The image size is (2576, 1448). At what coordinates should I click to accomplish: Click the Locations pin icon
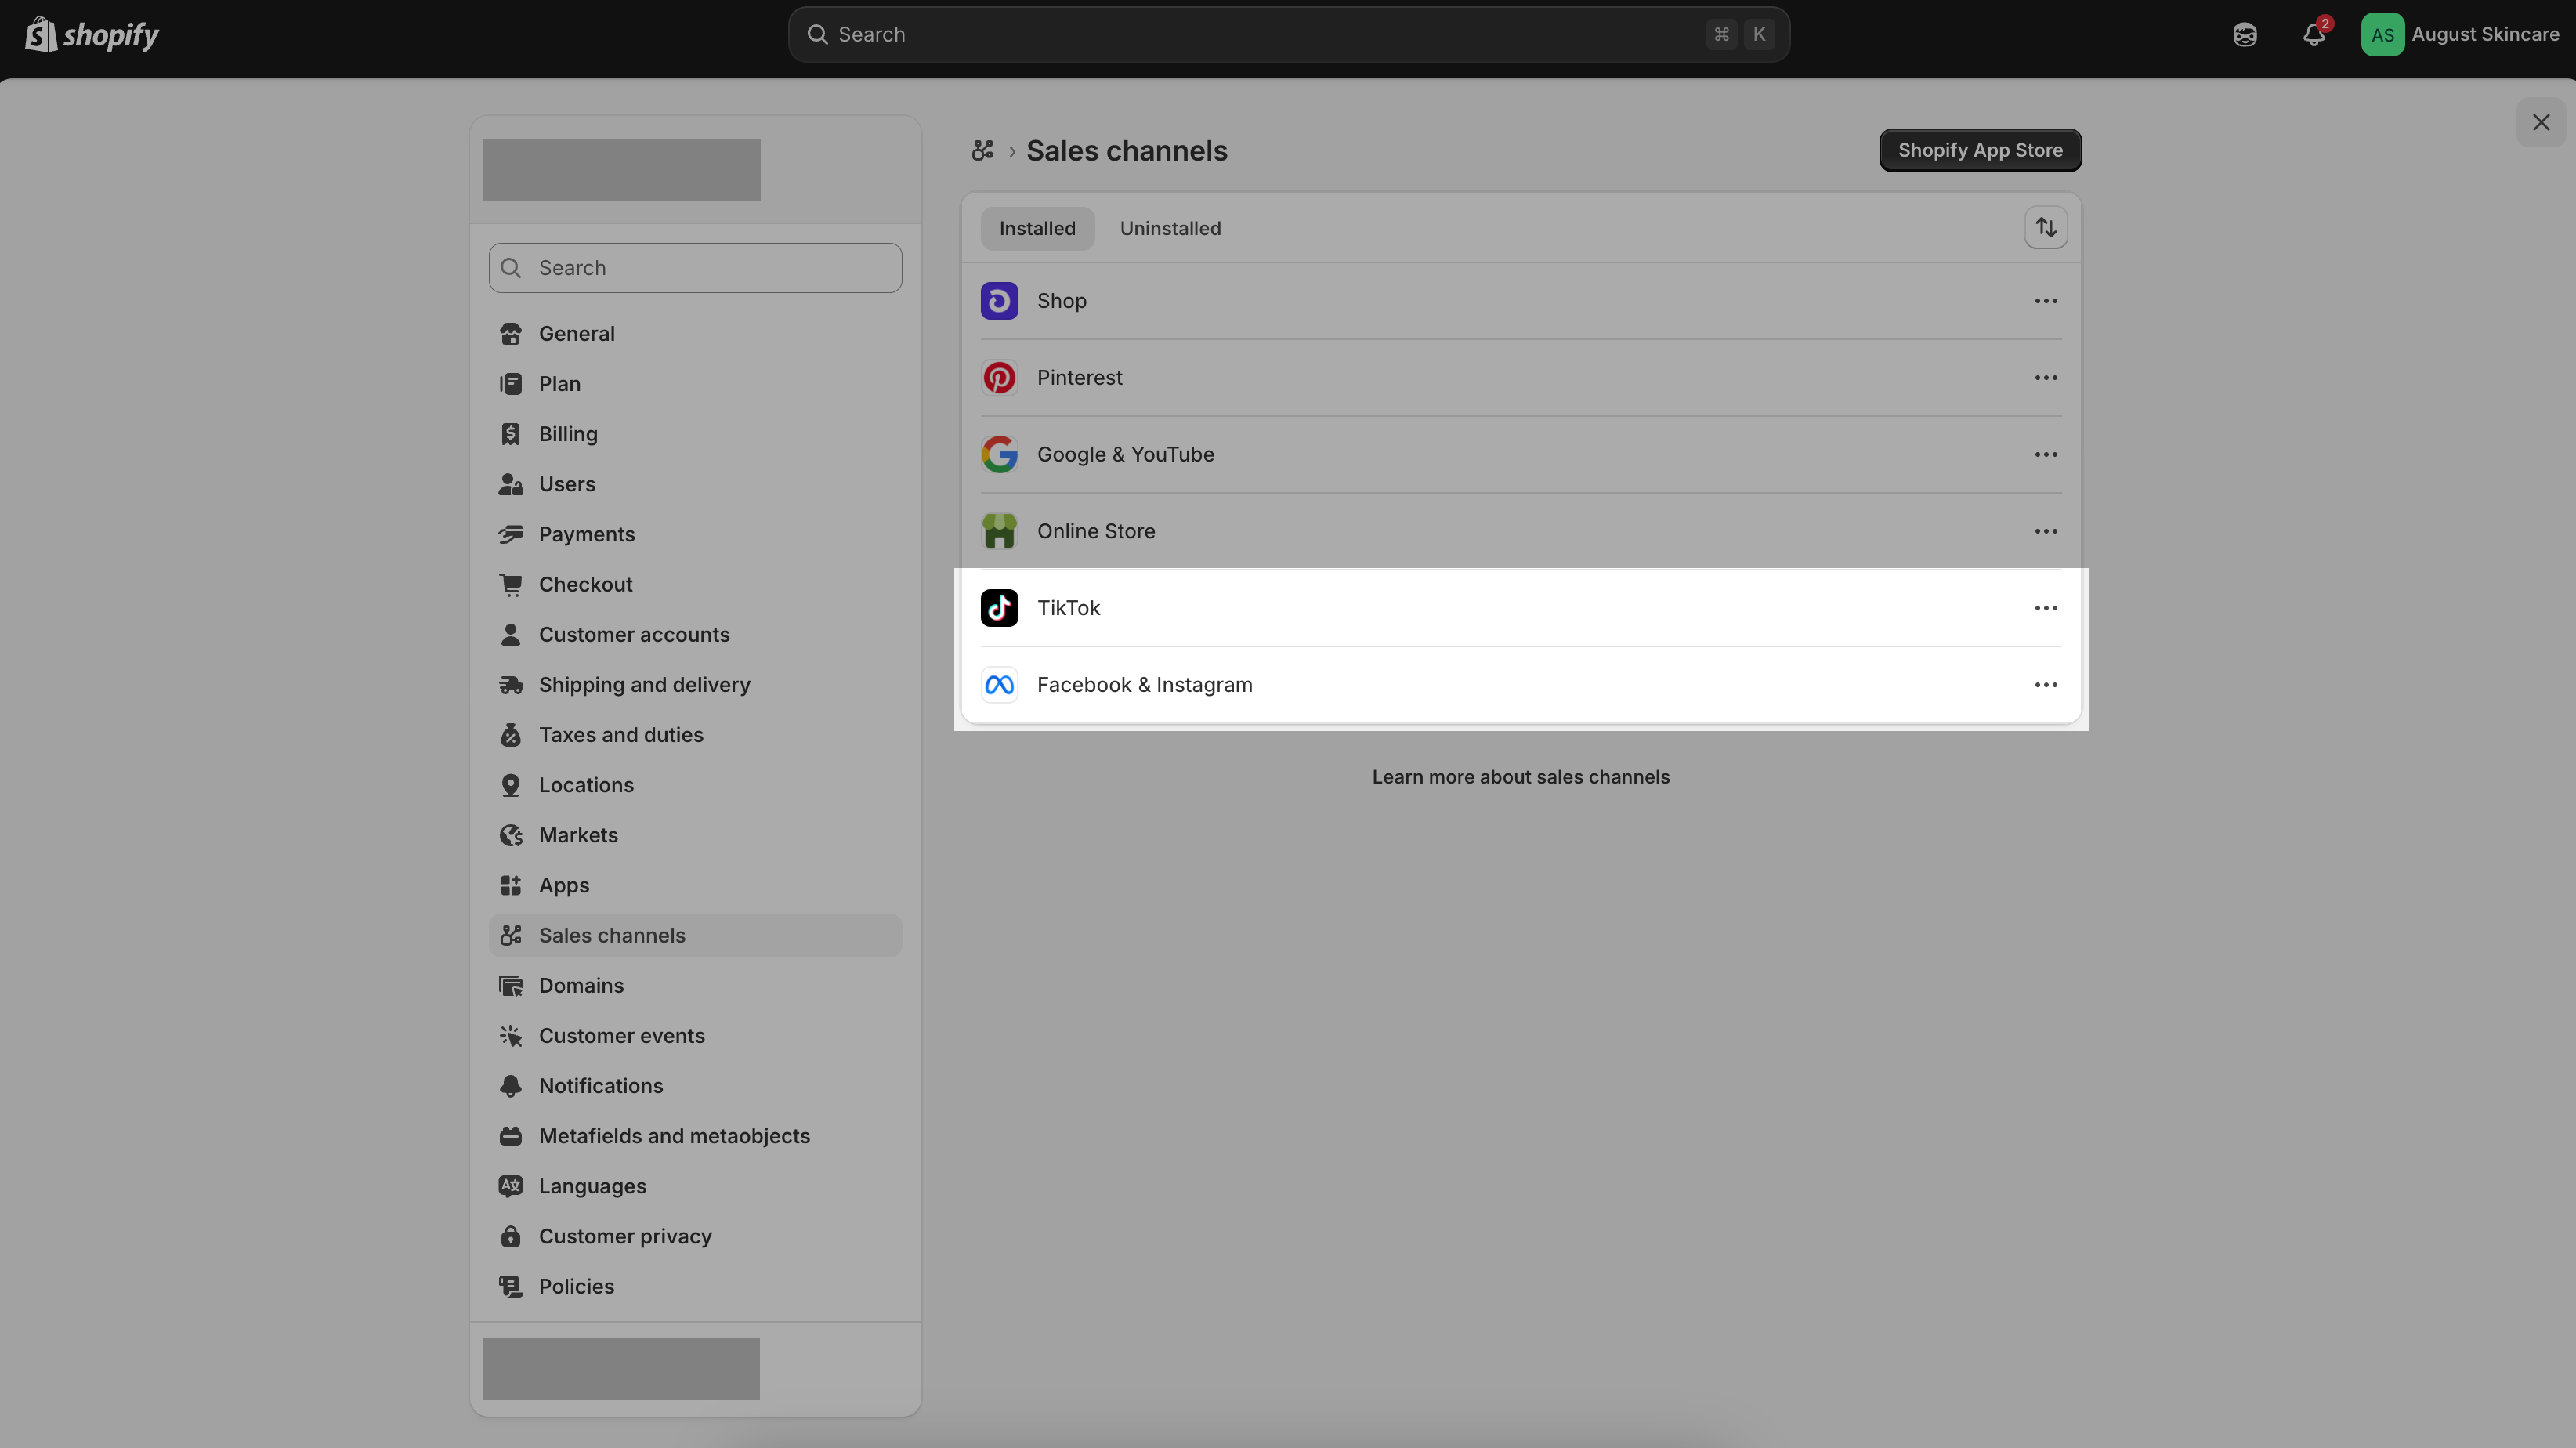click(x=511, y=785)
